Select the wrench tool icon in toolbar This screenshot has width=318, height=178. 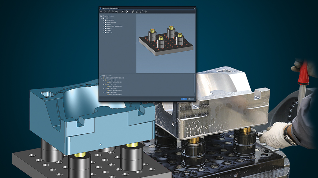pyautogui.click(x=122, y=11)
